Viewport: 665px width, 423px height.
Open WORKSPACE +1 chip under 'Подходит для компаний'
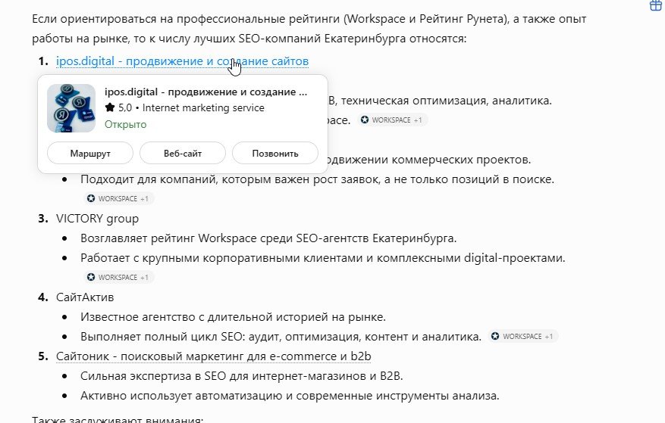coord(118,198)
